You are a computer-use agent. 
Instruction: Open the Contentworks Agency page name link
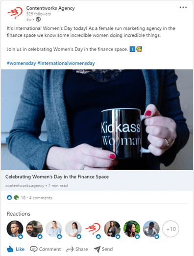coord(50,8)
